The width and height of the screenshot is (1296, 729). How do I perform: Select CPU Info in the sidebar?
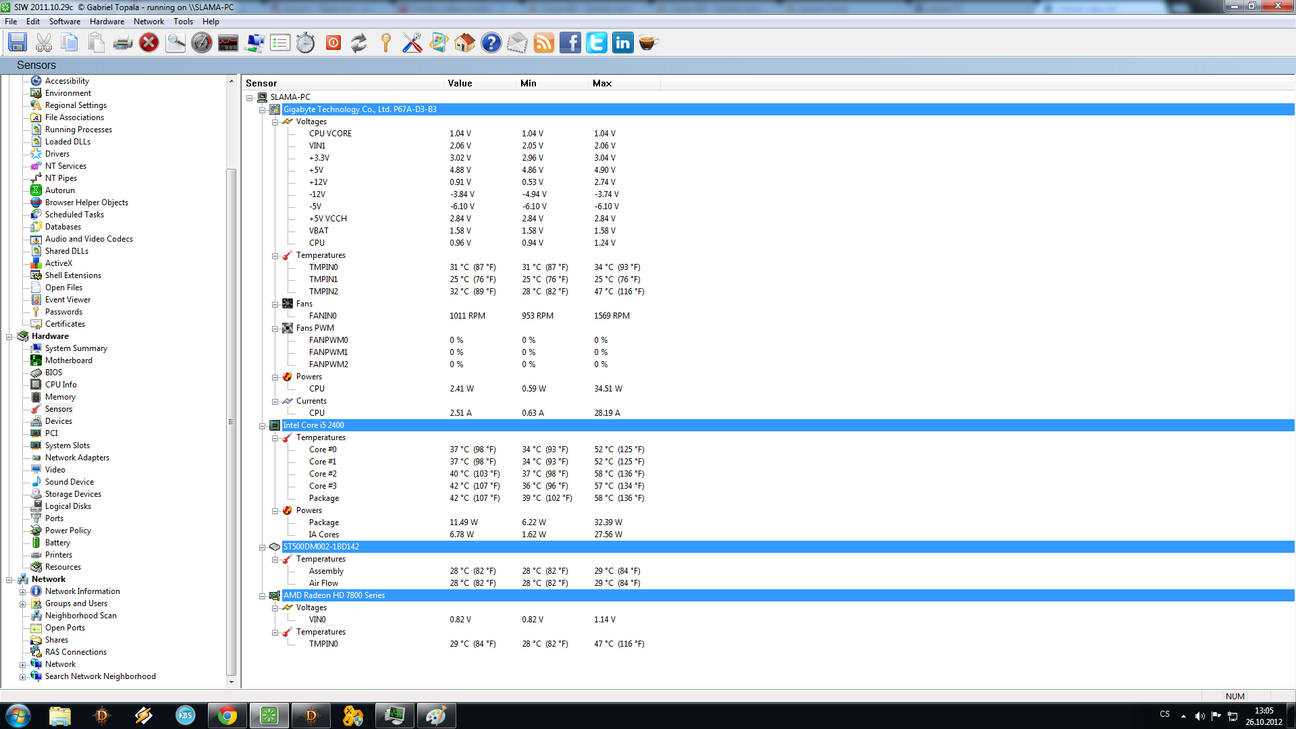coord(61,385)
